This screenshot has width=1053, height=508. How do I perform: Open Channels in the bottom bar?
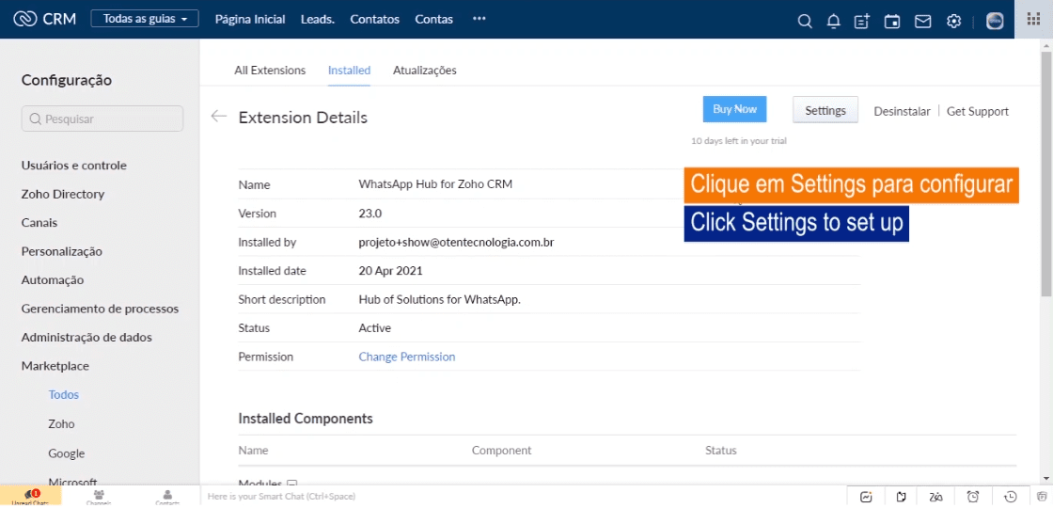click(99, 497)
